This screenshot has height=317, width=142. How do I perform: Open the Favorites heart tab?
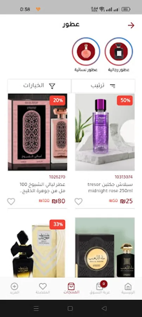[43, 288]
